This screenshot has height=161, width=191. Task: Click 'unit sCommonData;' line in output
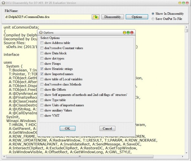tap(21, 27)
